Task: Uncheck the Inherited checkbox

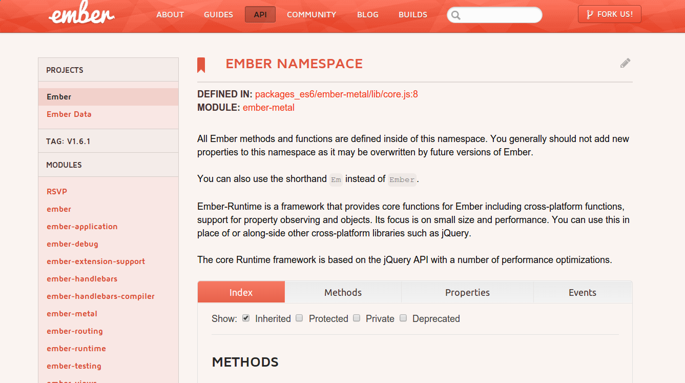Action: [246, 318]
